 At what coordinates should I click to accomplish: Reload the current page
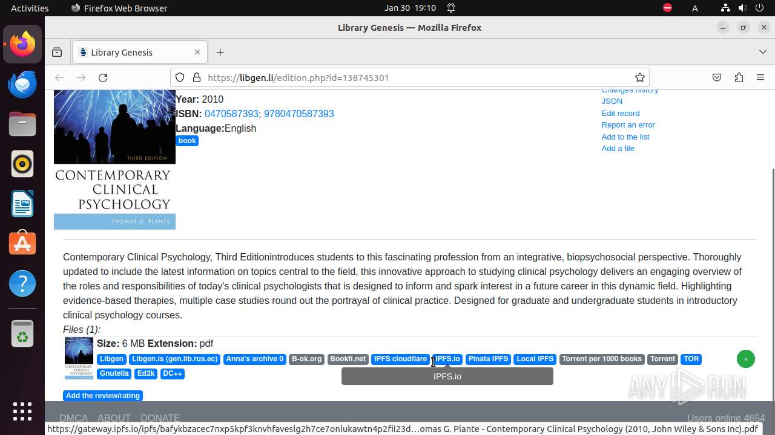[103, 77]
